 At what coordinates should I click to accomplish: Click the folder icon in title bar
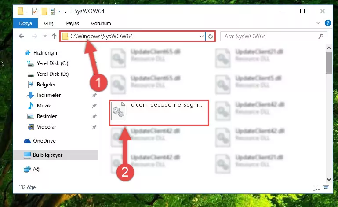pos(21,11)
